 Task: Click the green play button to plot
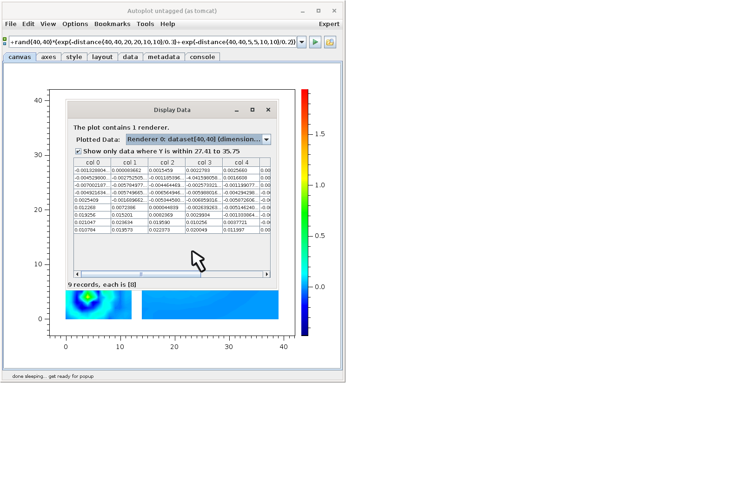[x=315, y=42]
